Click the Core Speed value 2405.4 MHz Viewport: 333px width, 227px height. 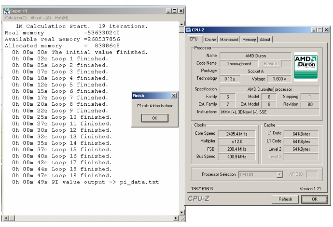pyautogui.click(x=236, y=134)
